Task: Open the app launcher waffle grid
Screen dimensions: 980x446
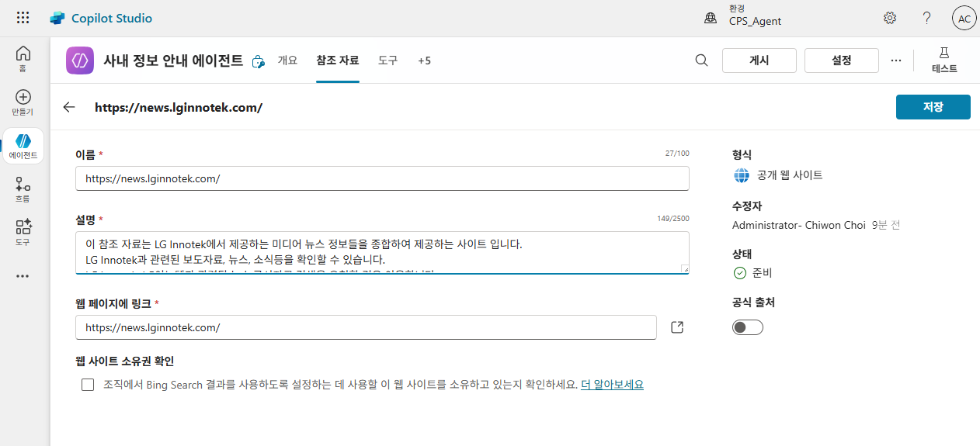Action: click(x=23, y=18)
